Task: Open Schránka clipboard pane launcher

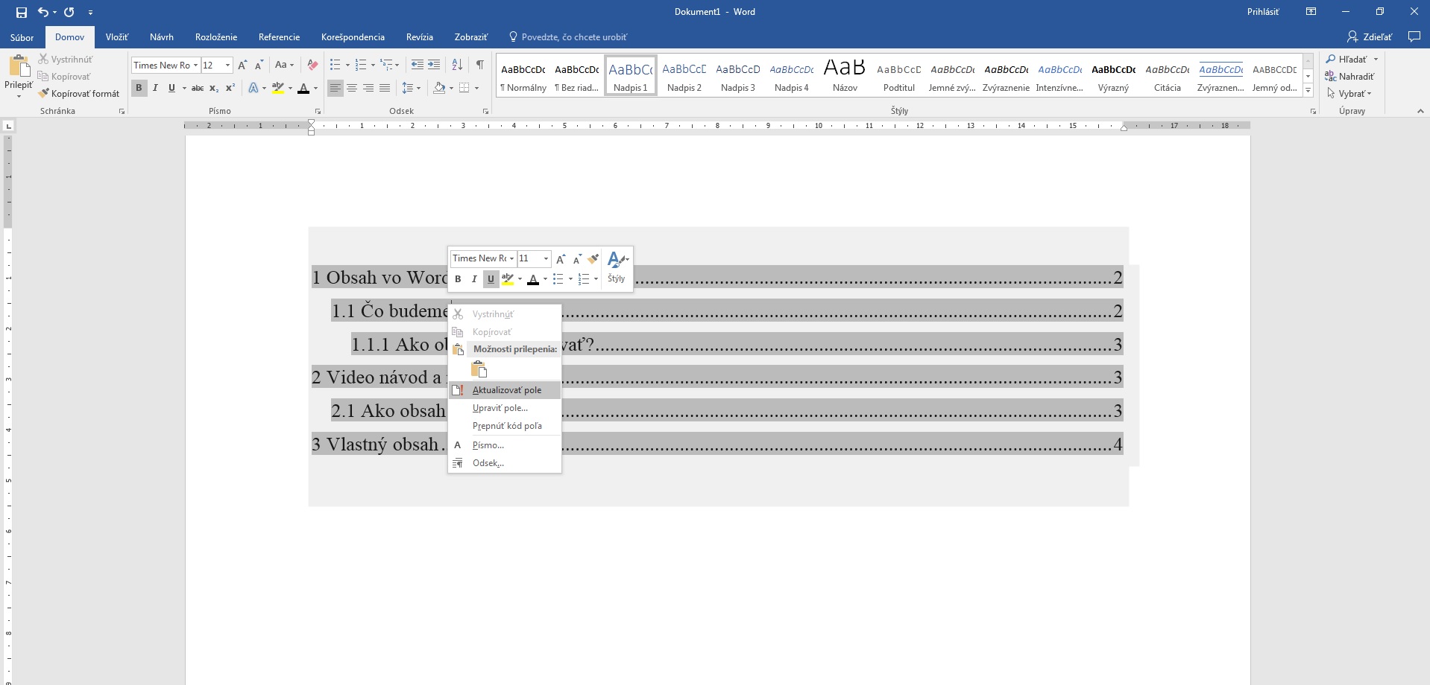Action: tap(122, 111)
